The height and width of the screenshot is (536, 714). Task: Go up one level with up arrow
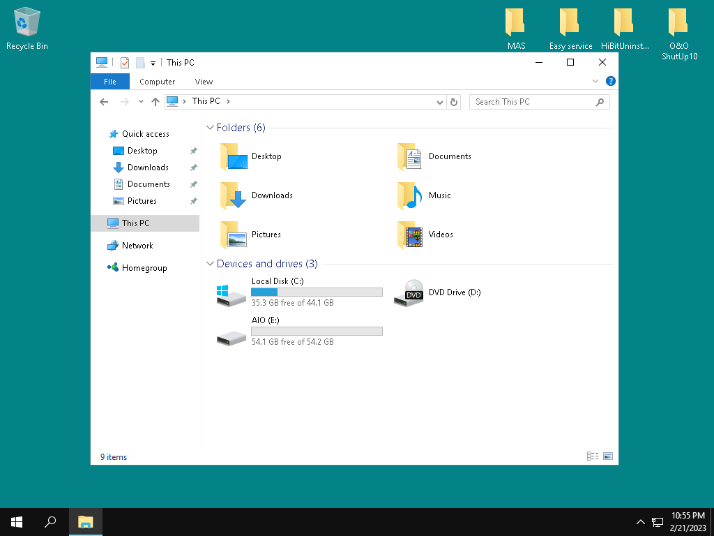pyautogui.click(x=155, y=102)
